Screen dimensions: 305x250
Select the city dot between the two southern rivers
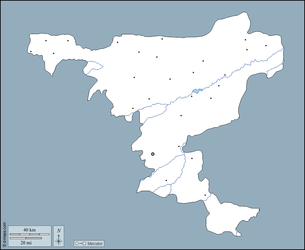pos(166,181)
